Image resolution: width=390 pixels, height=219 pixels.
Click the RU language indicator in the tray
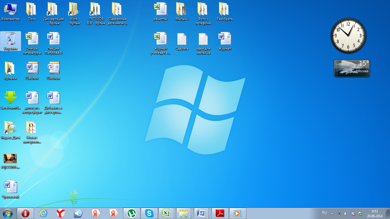tap(324, 213)
